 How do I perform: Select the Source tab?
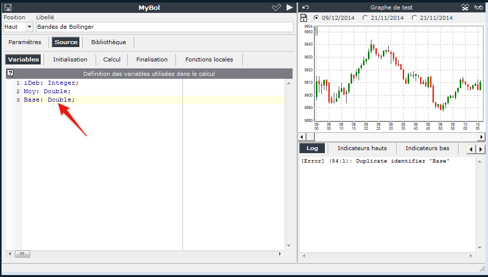pos(66,42)
